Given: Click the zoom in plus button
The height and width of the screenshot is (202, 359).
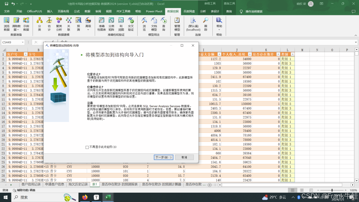Looking at the screenshot, I should tap(345, 190).
